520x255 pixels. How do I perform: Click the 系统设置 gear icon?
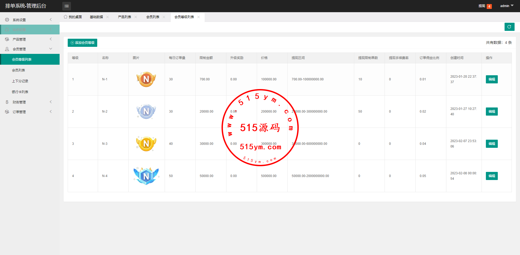click(x=7, y=20)
